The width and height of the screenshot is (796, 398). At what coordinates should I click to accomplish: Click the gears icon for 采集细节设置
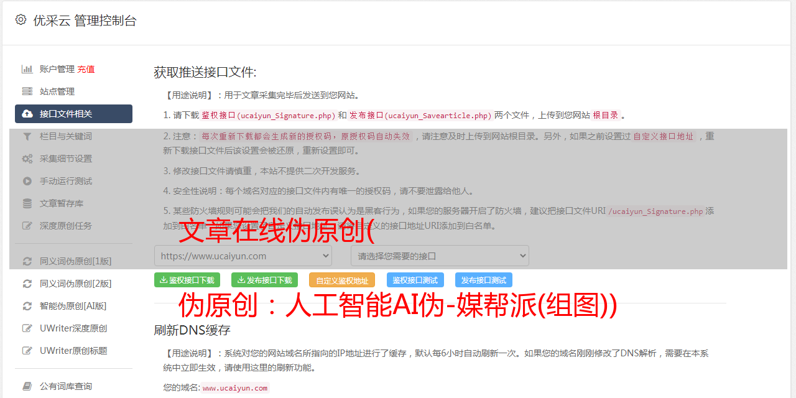click(x=27, y=159)
